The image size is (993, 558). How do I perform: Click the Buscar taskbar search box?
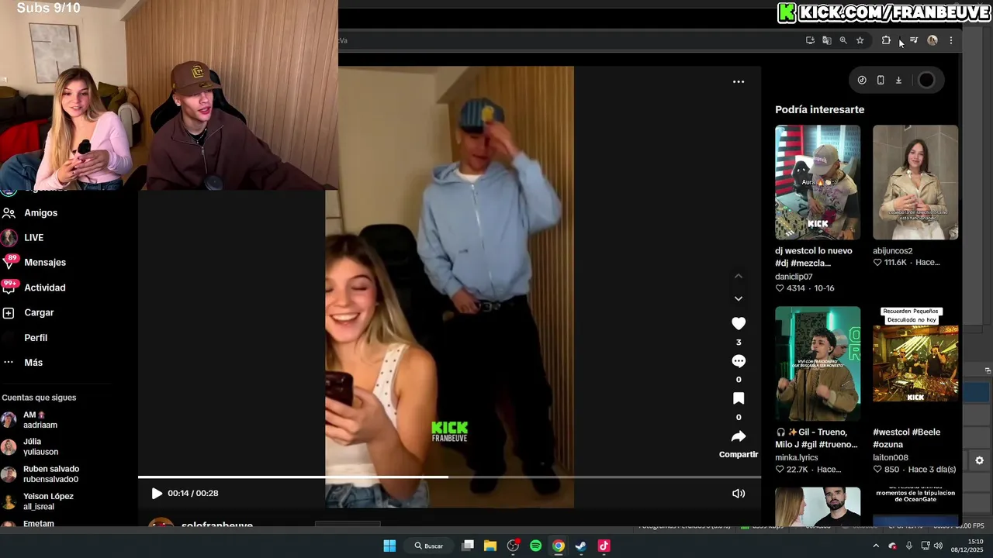(x=430, y=546)
